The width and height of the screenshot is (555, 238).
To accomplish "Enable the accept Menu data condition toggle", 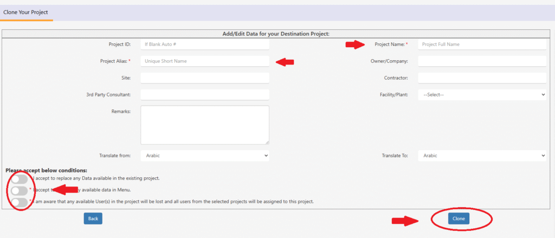I will 19,191.
